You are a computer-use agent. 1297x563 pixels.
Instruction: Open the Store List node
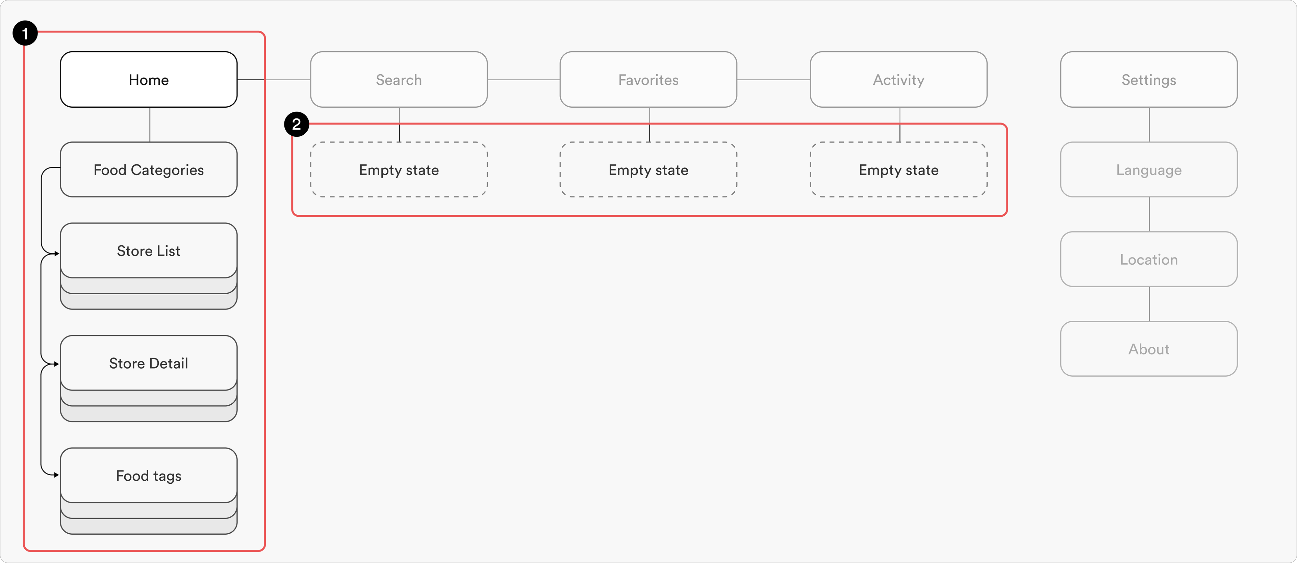pos(149,250)
